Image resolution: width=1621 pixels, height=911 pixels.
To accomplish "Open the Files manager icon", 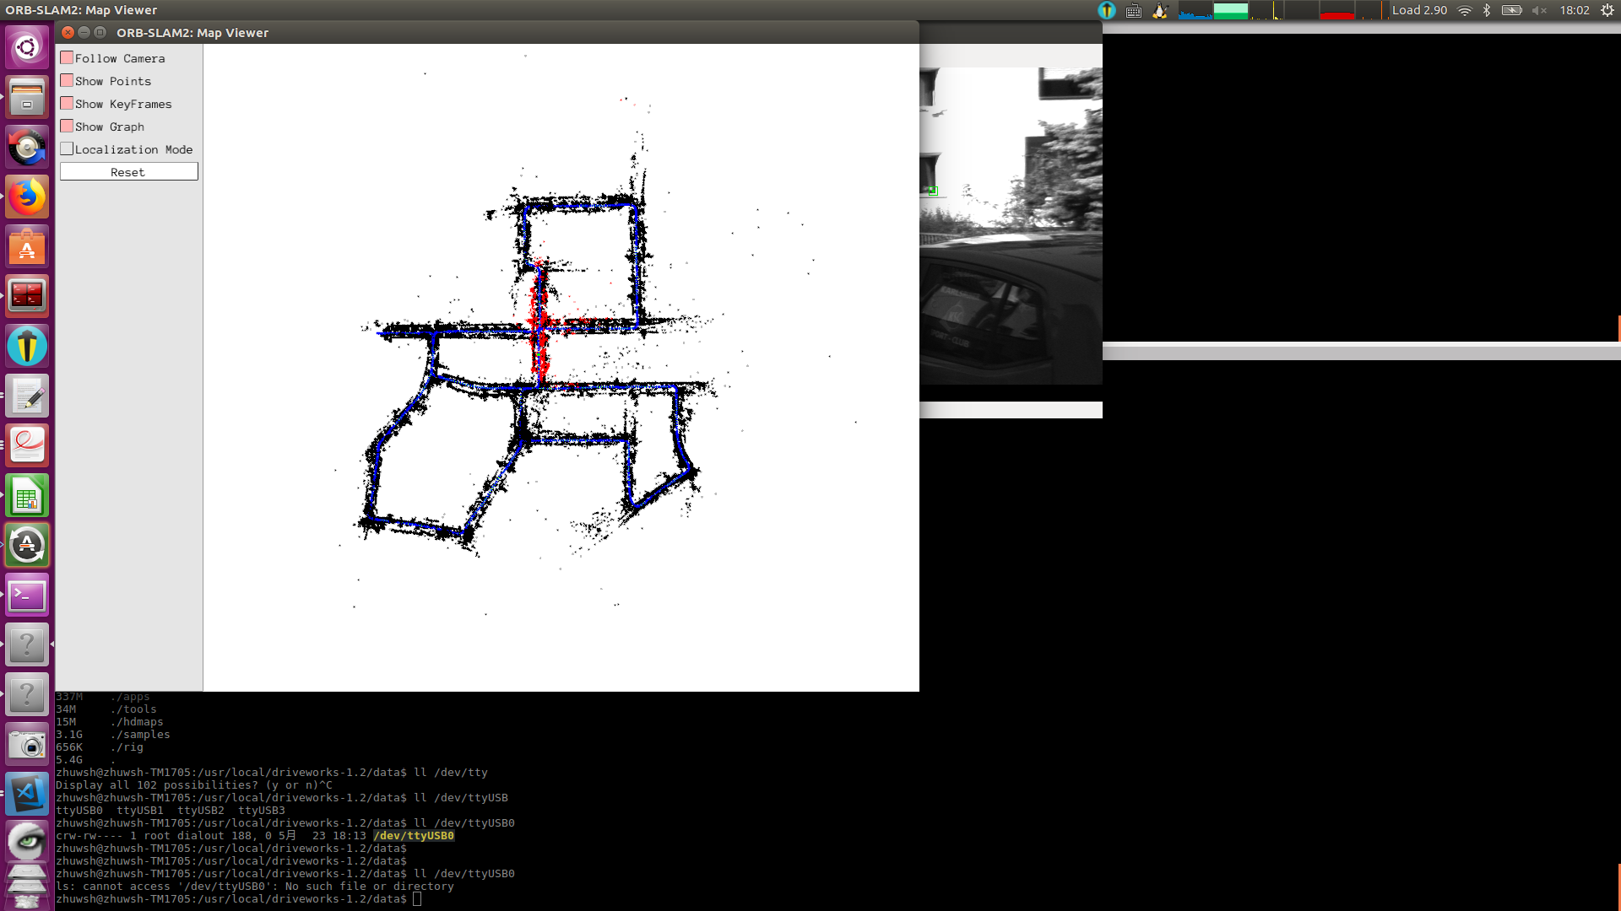I will click(x=27, y=97).
